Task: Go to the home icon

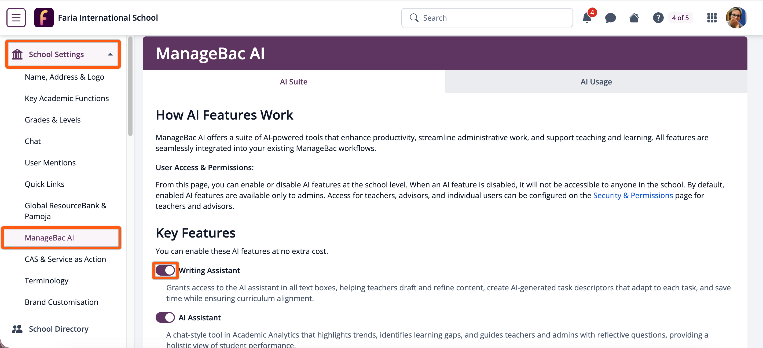Action: [634, 18]
